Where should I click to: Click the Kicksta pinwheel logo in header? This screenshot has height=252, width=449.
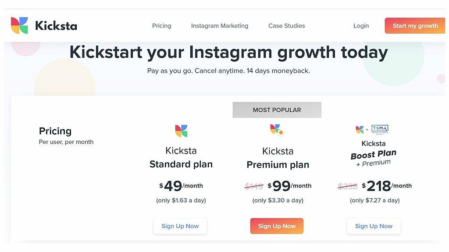(19, 25)
